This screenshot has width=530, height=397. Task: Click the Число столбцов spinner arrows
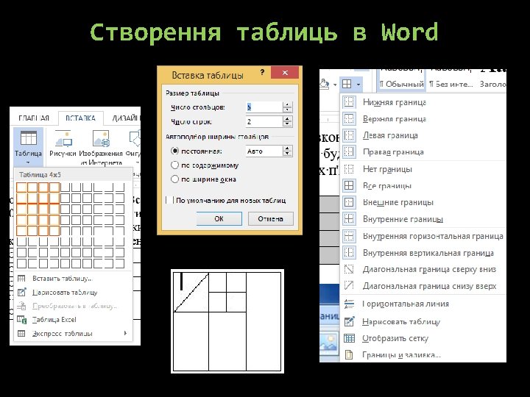[287, 107]
